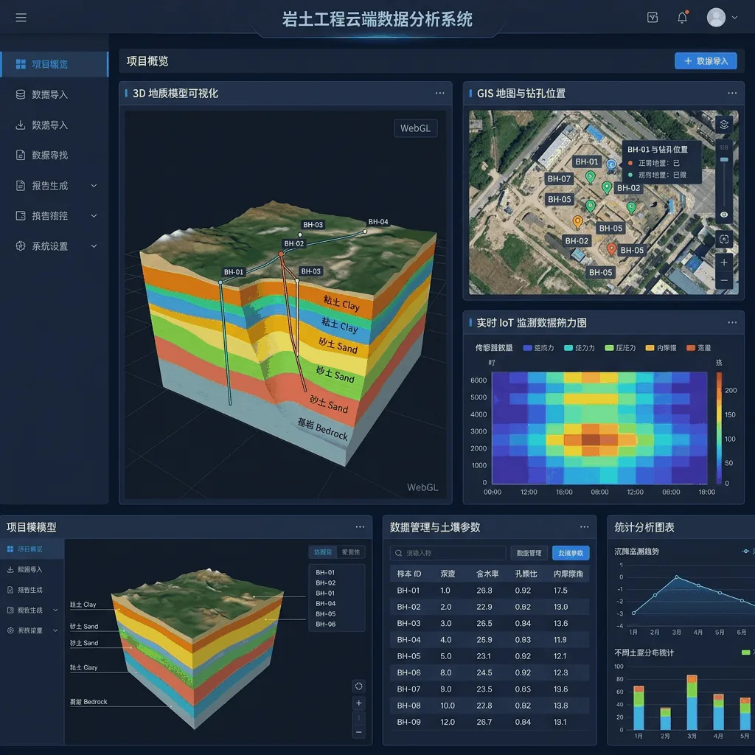Toggle the eye visibility icon on the map
Image resolution: width=755 pixels, height=755 pixels.
coord(724,215)
